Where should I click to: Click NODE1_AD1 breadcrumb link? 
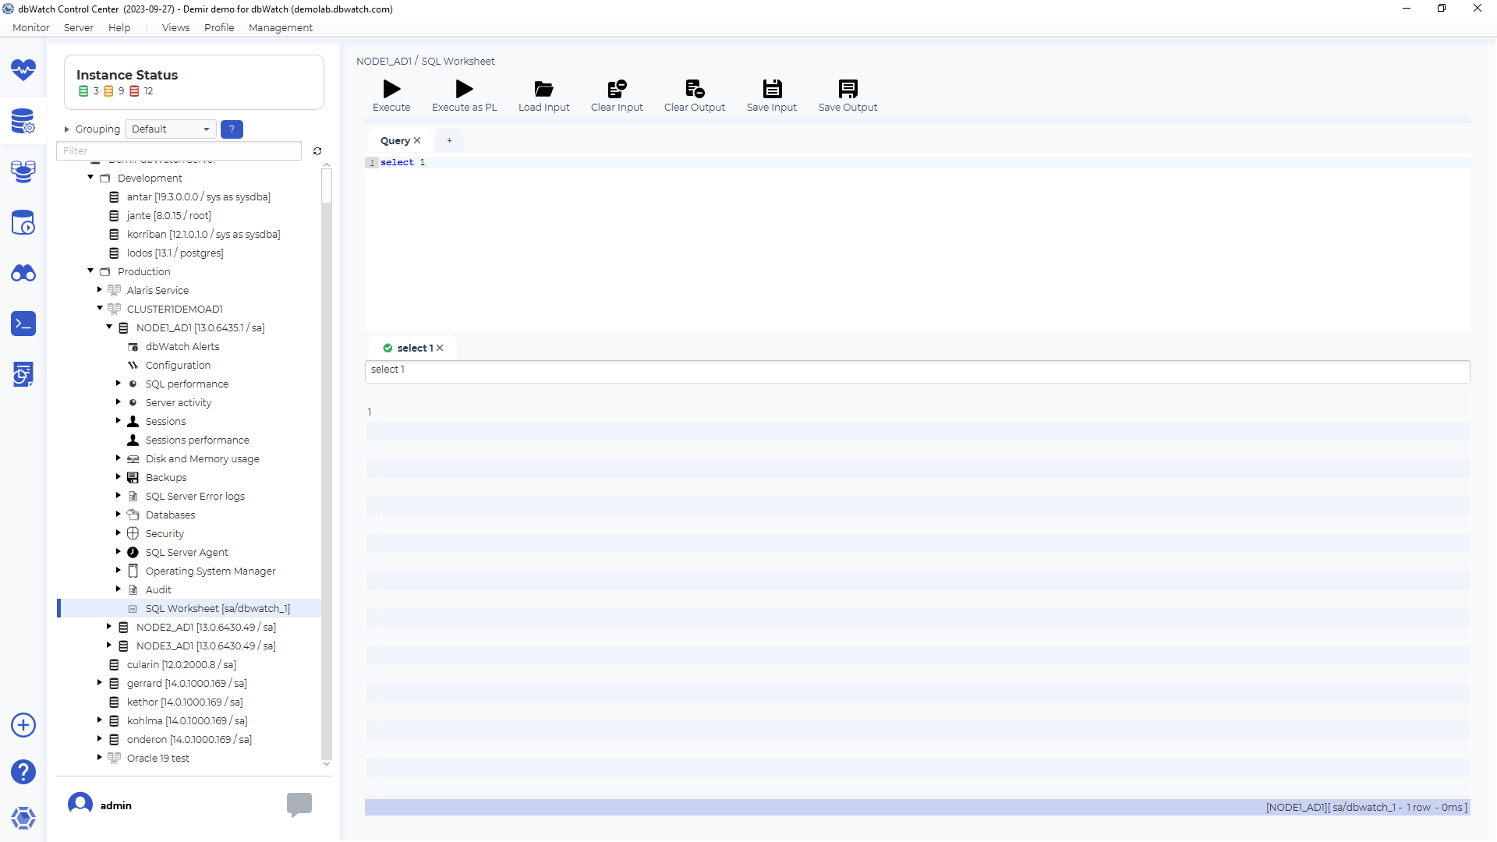[384, 61]
